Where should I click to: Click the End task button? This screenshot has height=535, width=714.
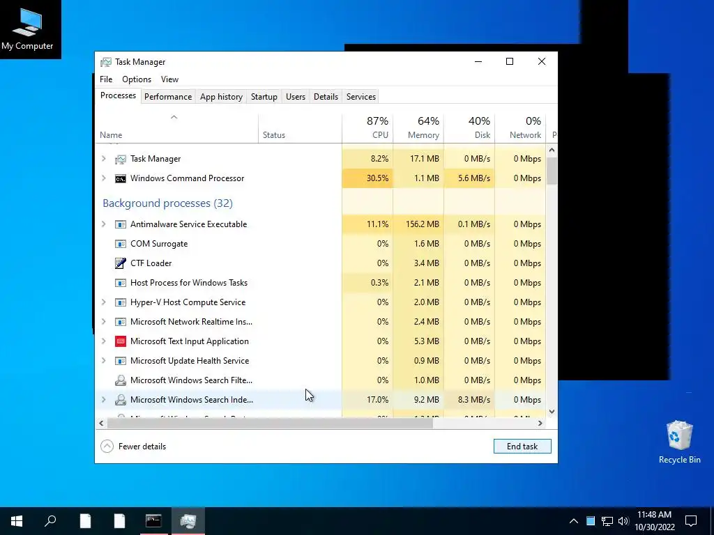coord(522,447)
